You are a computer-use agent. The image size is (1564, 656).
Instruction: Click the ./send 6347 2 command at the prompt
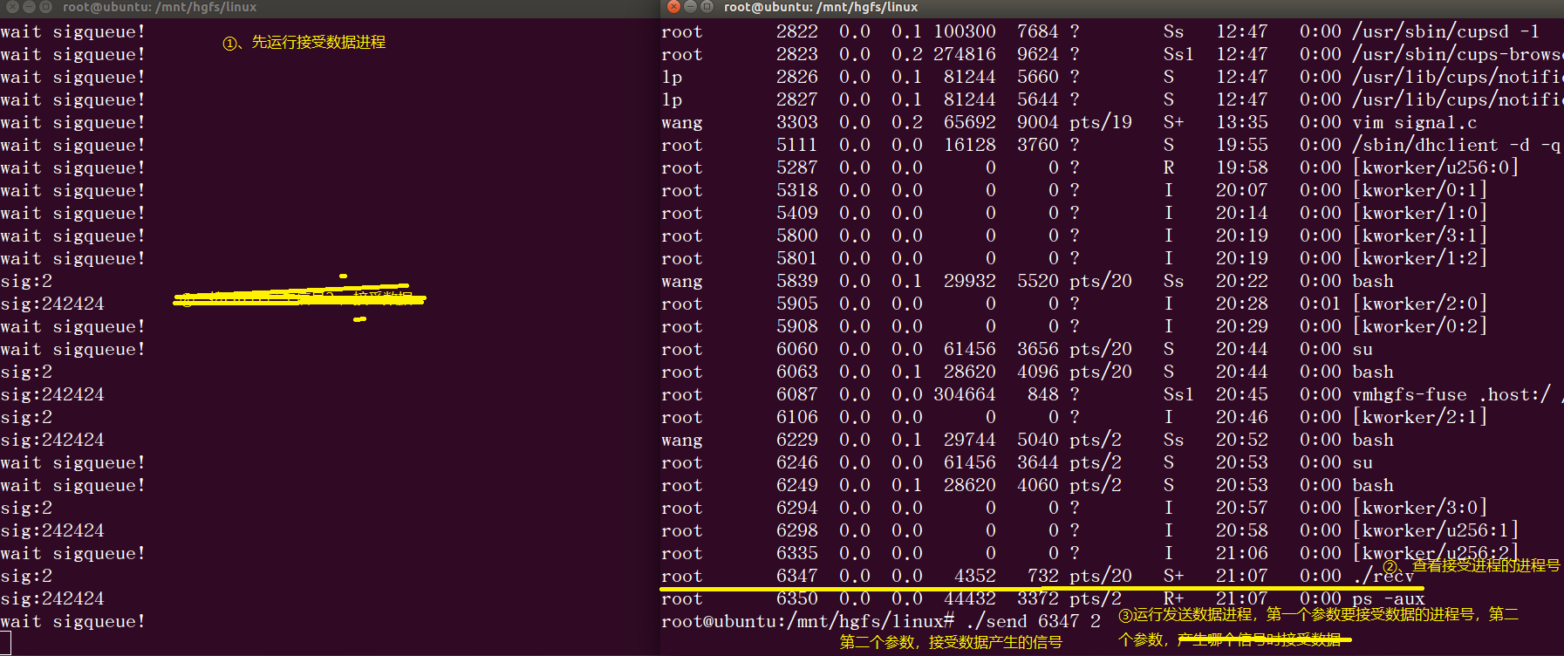click(1034, 621)
